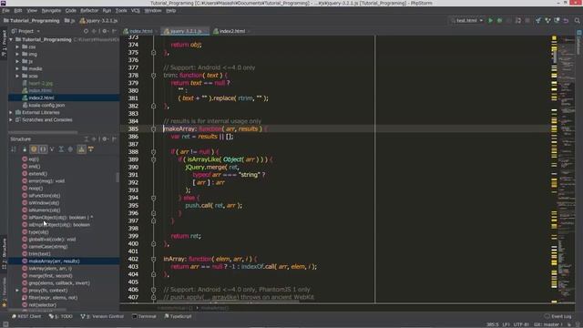
Task: Expand Scratches and Consoles node
Action: (x=11, y=119)
